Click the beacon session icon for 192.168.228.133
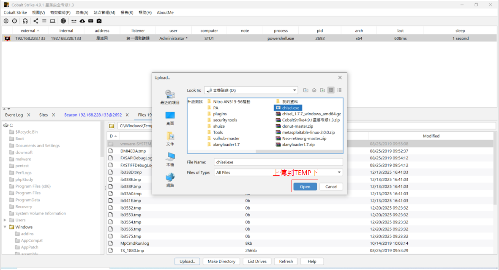The height and width of the screenshot is (270, 499). coord(7,38)
